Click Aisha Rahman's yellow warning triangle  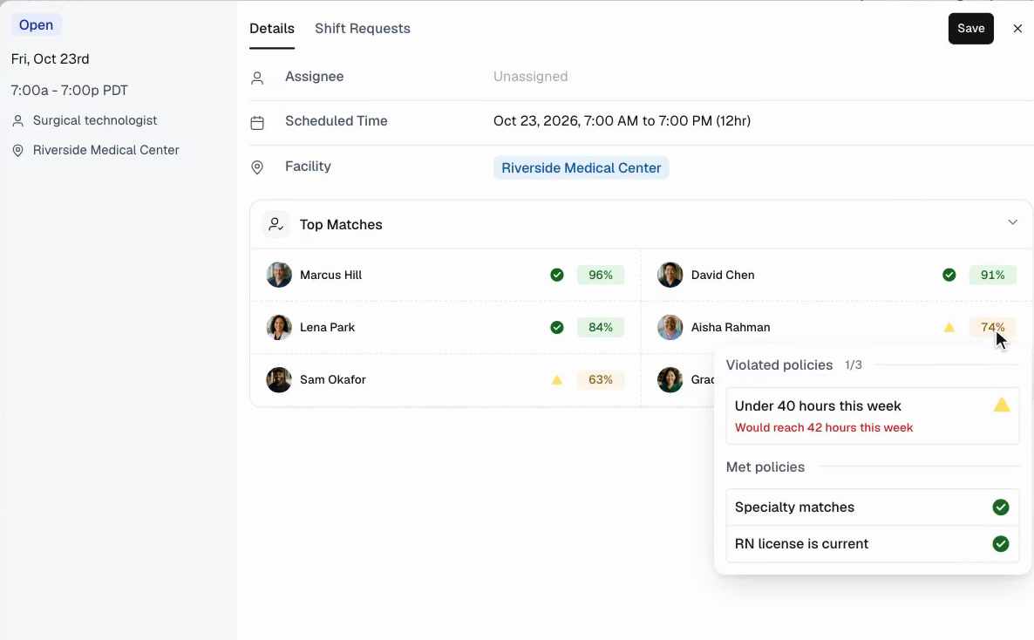tap(949, 327)
